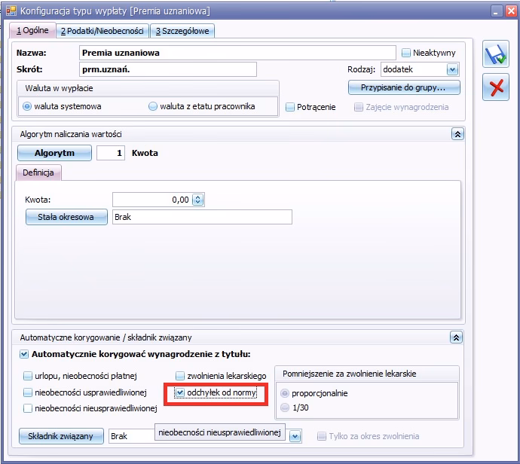Click the Nazwa text field
The width and height of the screenshot is (520, 464).
[237, 53]
